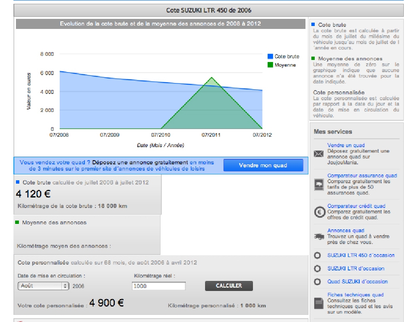This screenshot has height=322, width=408.
Task: Open the Vendre un quad link
Action: [346, 145]
